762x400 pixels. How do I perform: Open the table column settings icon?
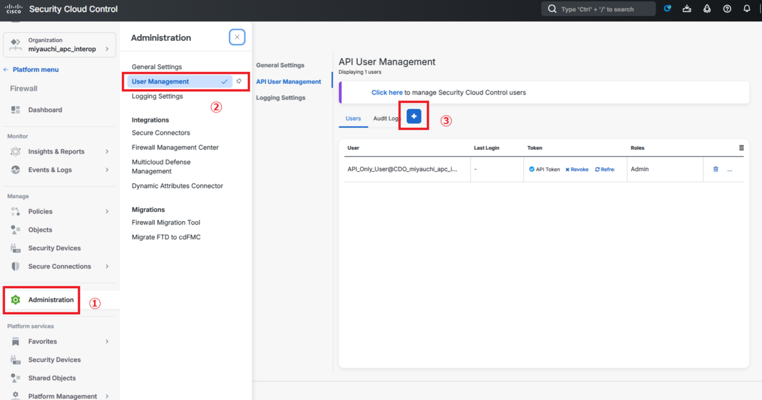coord(741,148)
